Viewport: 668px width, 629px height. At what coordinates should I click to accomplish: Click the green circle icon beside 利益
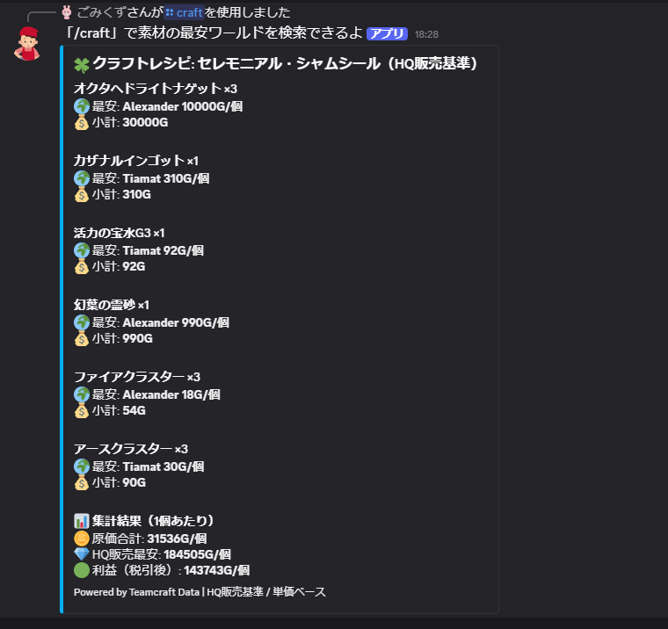tap(82, 570)
